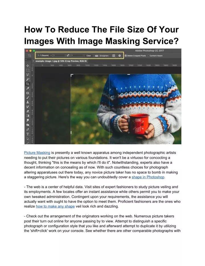The width and height of the screenshot is (205, 266).
Task: Open the shape in Photoshop link
Action: point(148,177)
